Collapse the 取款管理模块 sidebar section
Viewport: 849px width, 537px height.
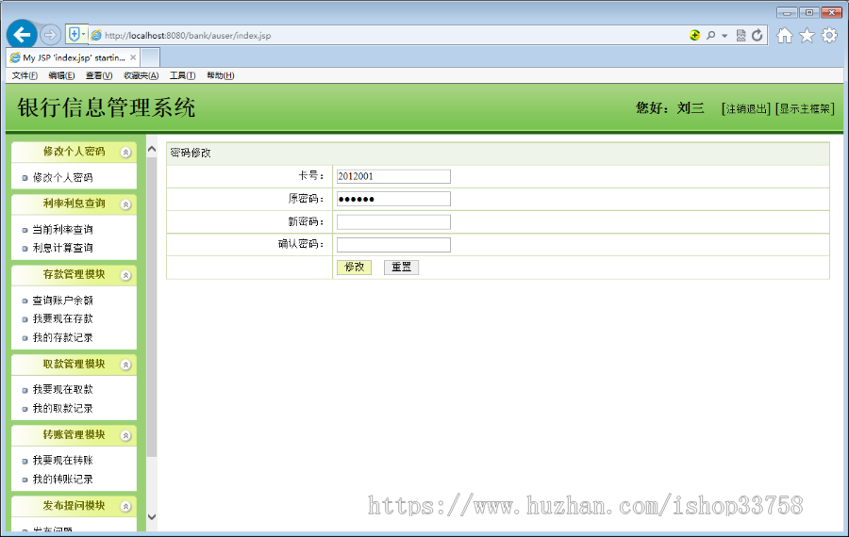click(x=125, y=365)
